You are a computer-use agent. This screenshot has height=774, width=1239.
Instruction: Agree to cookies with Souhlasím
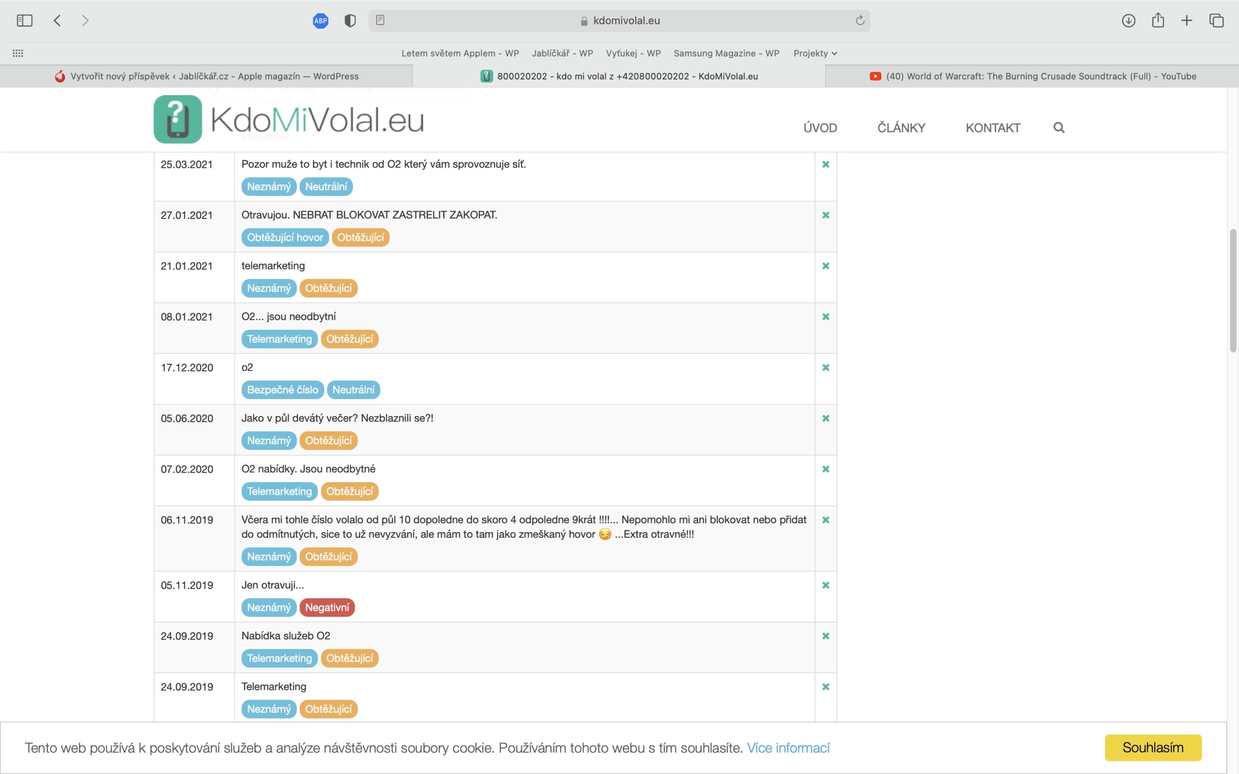1153,747
